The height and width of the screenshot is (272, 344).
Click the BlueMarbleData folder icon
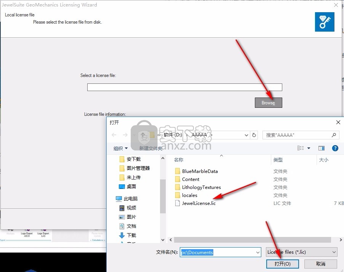pyautogui.click(x=178, y=171)
